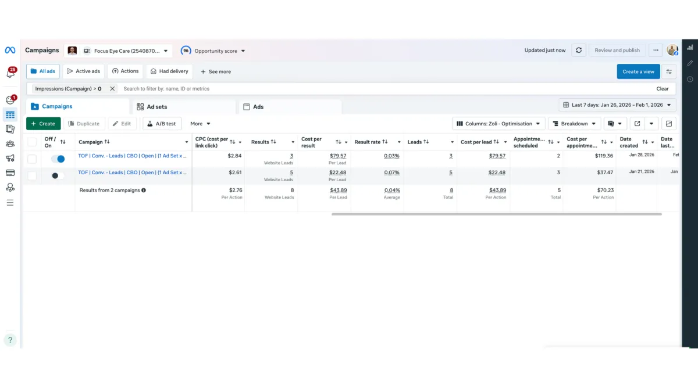Screen dimensions: 698x392
Task: Open the three-dots more options button
Action: point(656,51)
